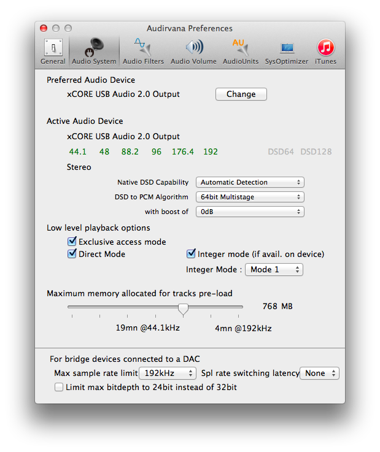Viewport: 380px width, 452px height.
Task: Enable limit max bitdepth to 24bit
Action: pos(59,387)
